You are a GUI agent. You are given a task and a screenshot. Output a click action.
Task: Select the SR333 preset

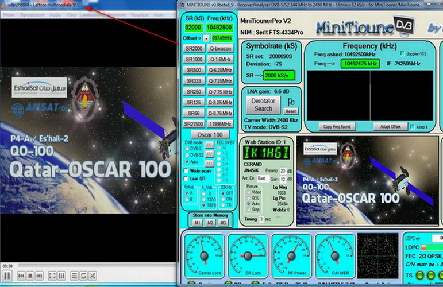[x=194, y=81]
